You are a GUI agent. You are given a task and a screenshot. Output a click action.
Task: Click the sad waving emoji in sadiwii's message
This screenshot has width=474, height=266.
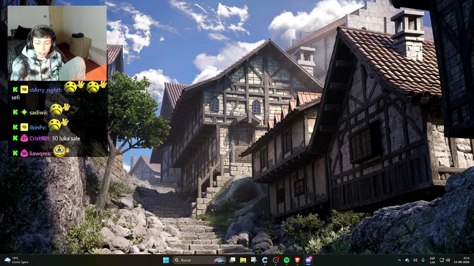point(59,109)
